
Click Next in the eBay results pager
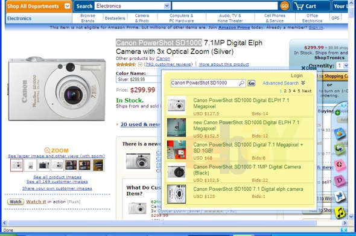[307, 91]
